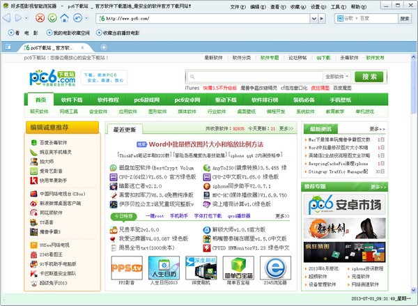Focus the 谷歌 百度 search field
This screenshot has height=306, width=418.
(366, 18)
